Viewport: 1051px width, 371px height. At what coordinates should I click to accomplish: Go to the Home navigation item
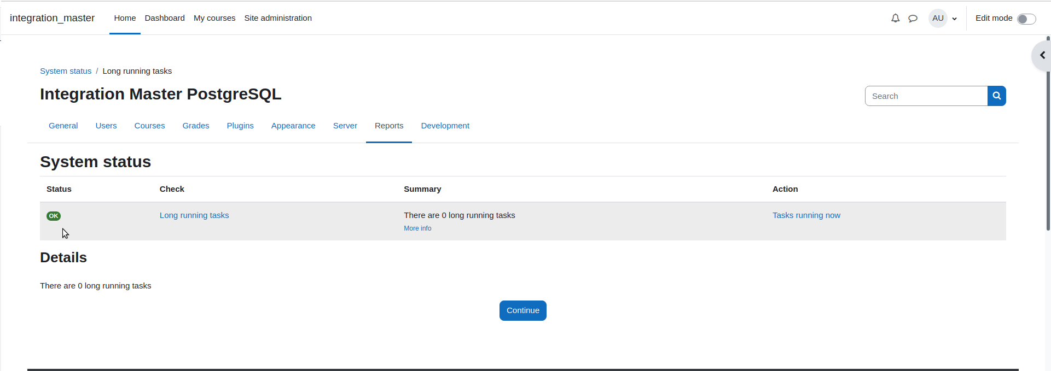(x=125, y=18)
